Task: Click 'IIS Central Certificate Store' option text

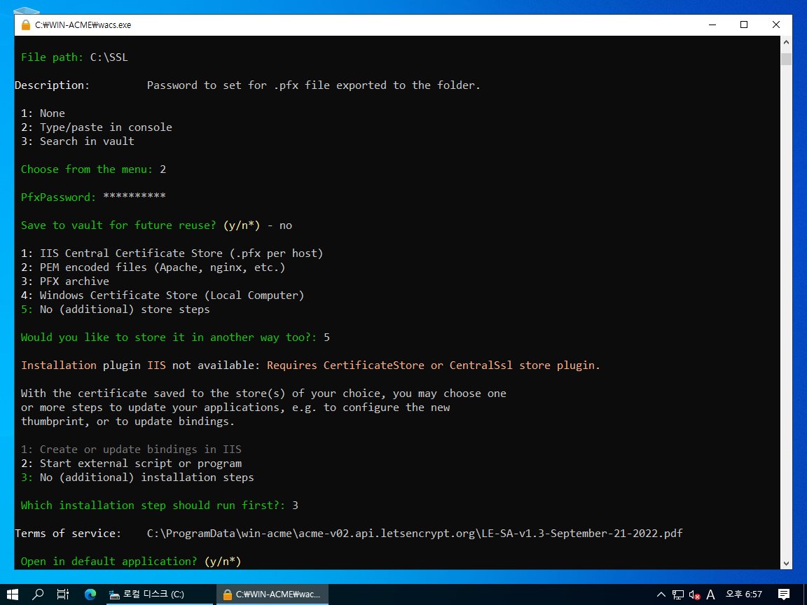Action: pyautogui.click(x=181, y=253)
